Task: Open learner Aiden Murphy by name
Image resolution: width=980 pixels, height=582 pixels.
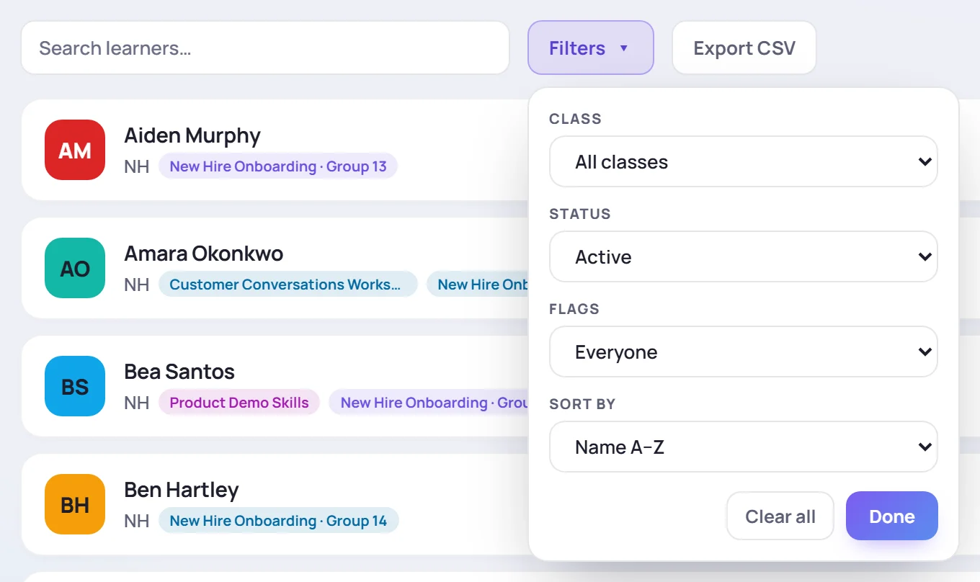Action: pyautogui.click(x=192, y=135)
